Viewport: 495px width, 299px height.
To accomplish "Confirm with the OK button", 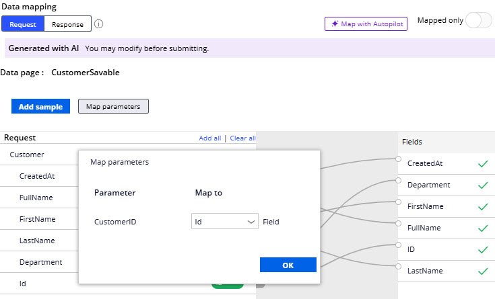I will (x=288, y=265).
